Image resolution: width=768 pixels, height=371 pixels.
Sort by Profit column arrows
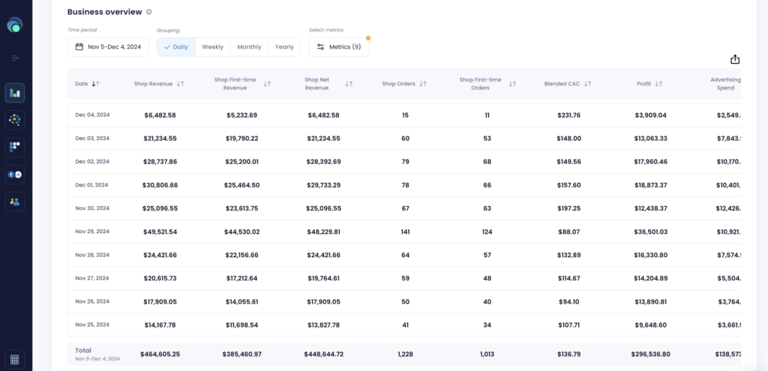(x=658, y=84)
